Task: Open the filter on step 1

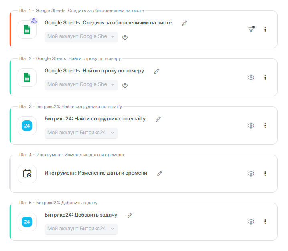Action: 251,29
